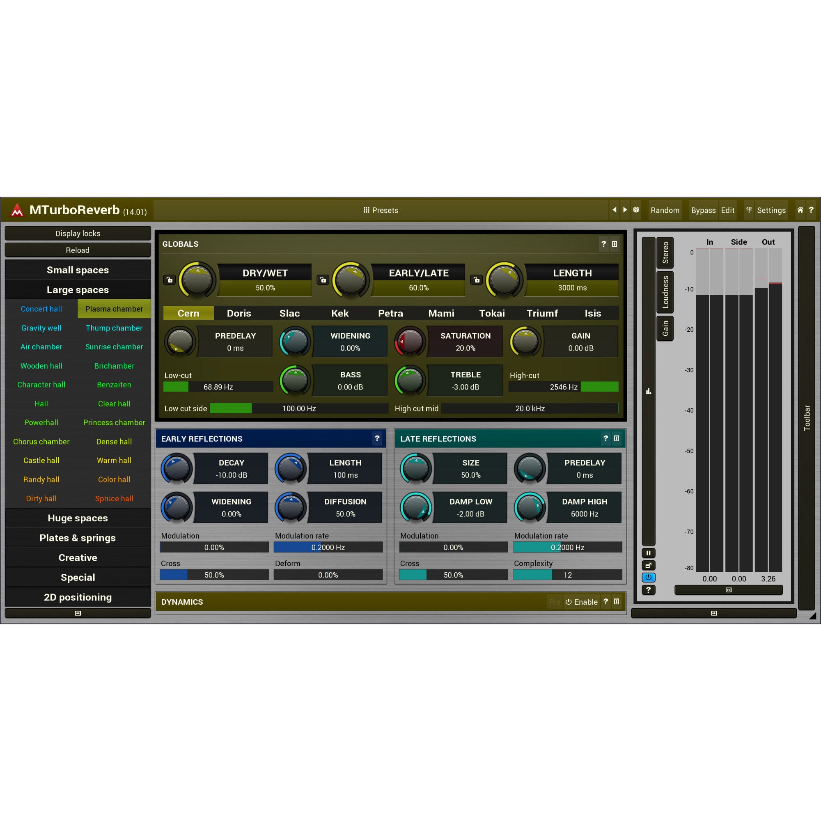Click the home icon in the title bar
This screenshot has width=821, height=821.
pos(800,210)
